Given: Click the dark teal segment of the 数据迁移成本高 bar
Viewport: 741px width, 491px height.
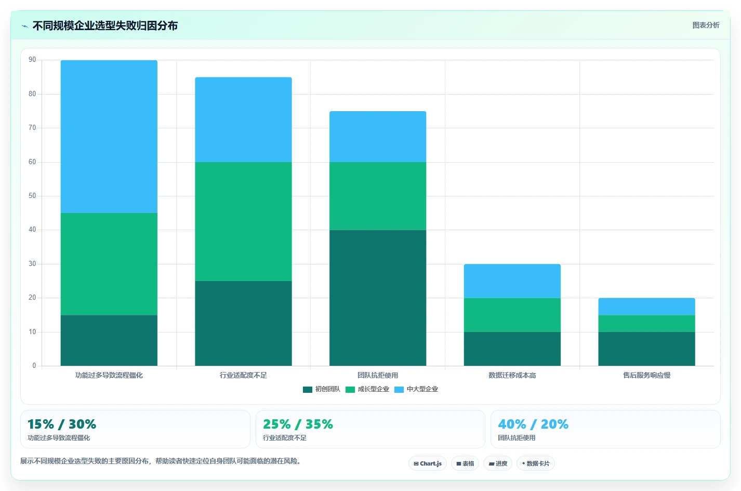Looking at the screenshot, I should [x=512, y=349].
